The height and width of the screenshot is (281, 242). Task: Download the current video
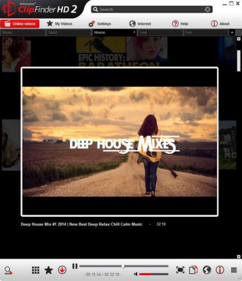tap(62, 270)
